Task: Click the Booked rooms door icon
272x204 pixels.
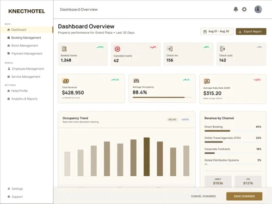Action: pos(64,49)
